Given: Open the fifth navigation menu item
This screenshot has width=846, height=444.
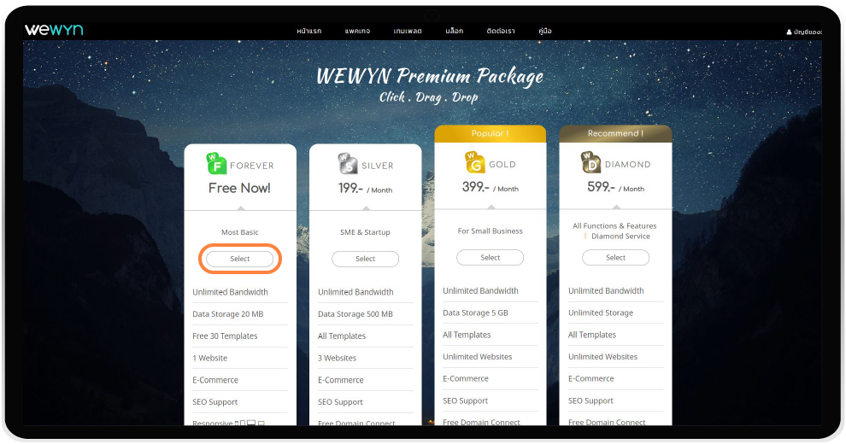Looking at the screenshot, I should coord(501,32).
